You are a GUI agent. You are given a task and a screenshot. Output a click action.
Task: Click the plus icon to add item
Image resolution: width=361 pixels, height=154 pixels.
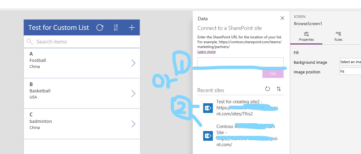tap(132, 27)
